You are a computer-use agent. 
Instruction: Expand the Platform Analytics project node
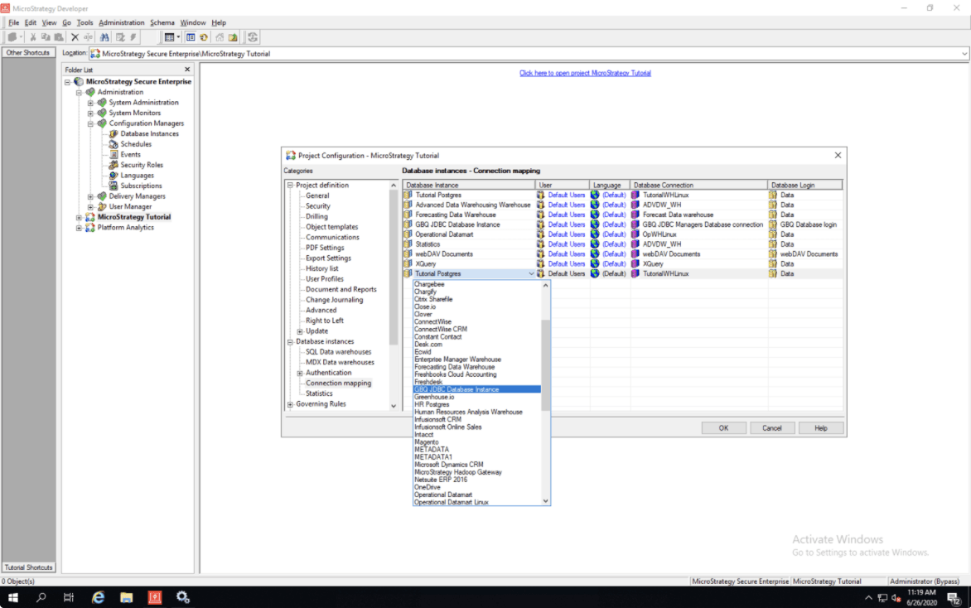pos(80,228)
